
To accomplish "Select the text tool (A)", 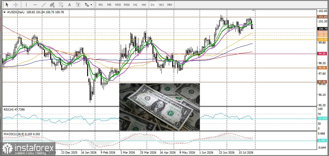I will 69,5.
